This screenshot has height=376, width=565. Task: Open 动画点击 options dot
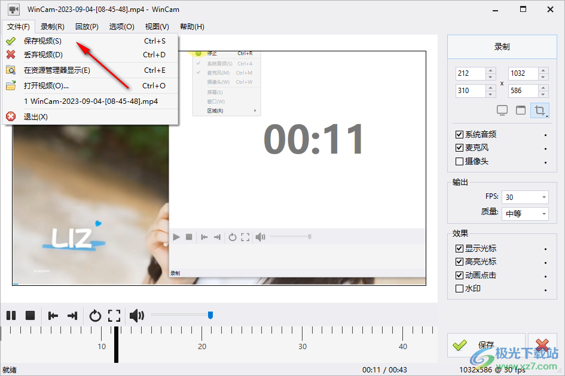(x=545, y=276)
